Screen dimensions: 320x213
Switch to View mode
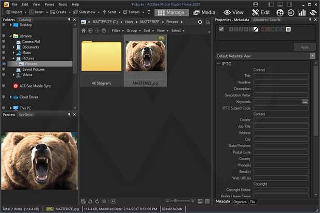point(233,13)
